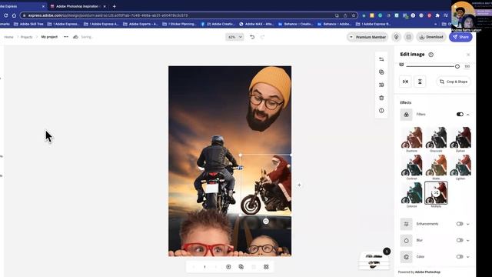Open Crop & Shape
The width and height of the screenshot is (492, 277).
(454, 82)
